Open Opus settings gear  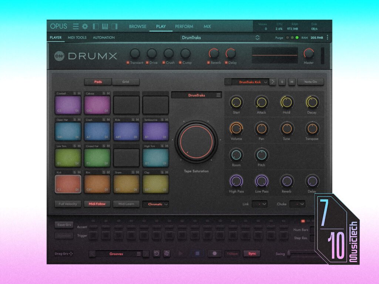[x=85, y=26]
